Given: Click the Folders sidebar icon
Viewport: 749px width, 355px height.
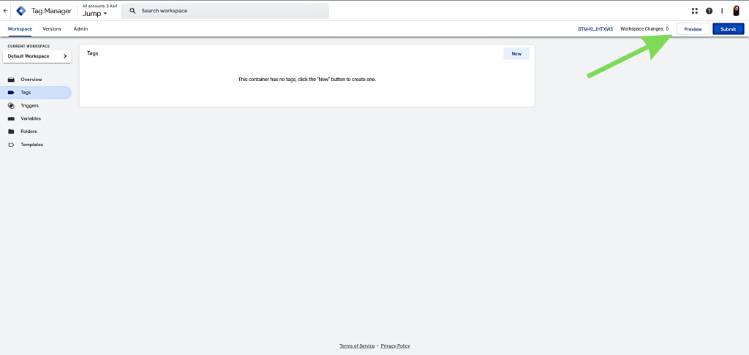Looking at the screenshot, I should [11, 131].
